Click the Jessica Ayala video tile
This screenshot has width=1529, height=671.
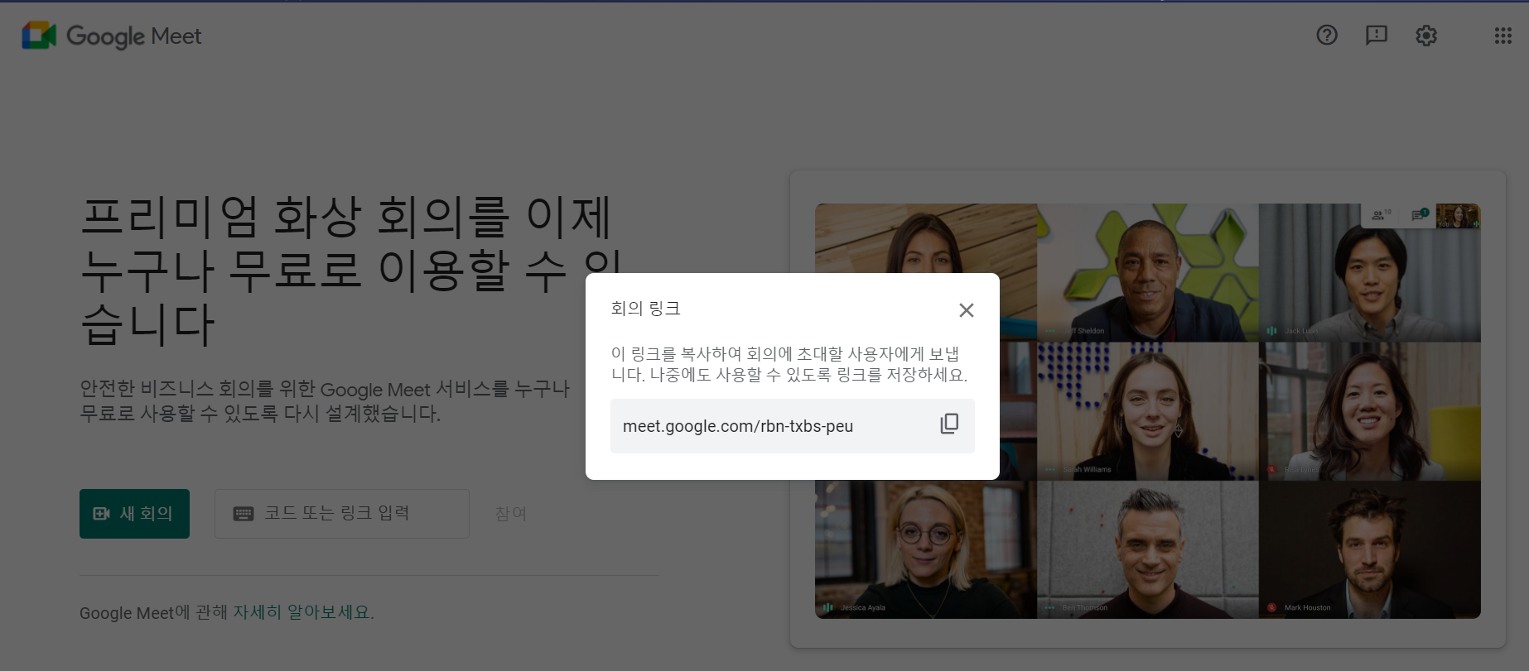pyautogui.click(x=925, y=550)
